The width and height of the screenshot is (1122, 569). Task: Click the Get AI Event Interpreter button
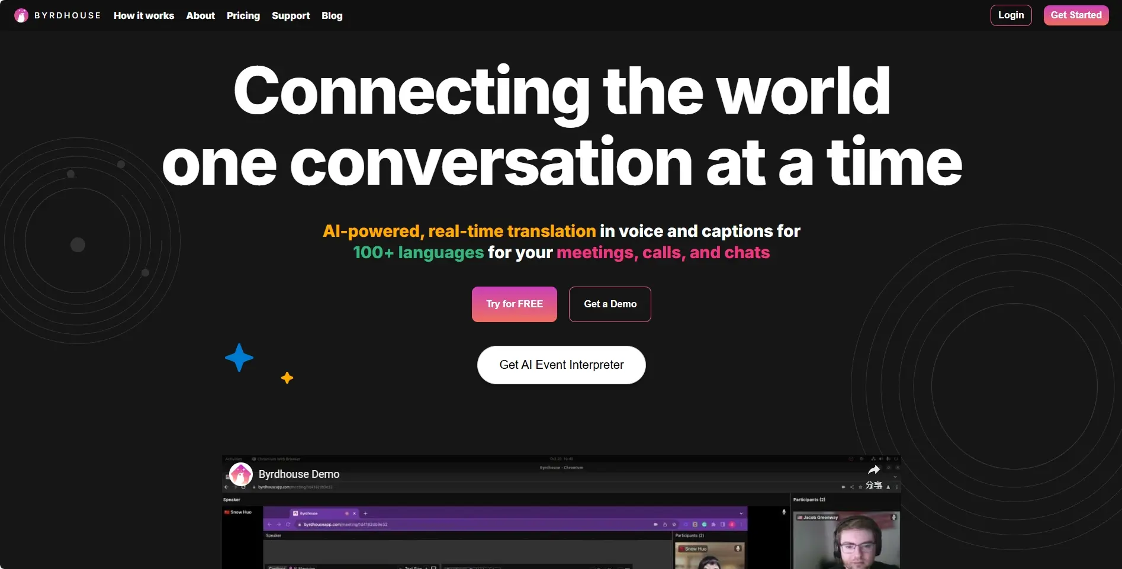tap(561, 365)
